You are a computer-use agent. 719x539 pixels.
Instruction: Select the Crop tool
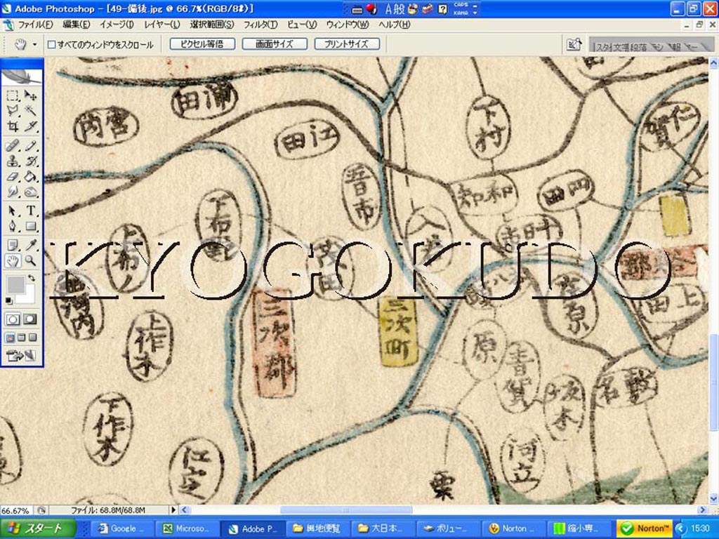(x=13, y=126)
